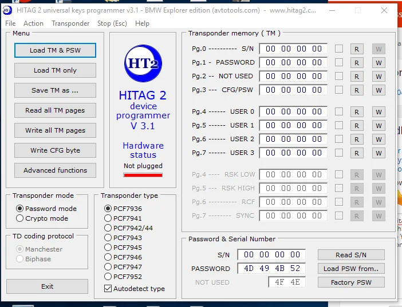This screenshot has width=402, height=307.
Task: Click the Pg.4 USER 0 hex input field
Action: pos(293,111)
